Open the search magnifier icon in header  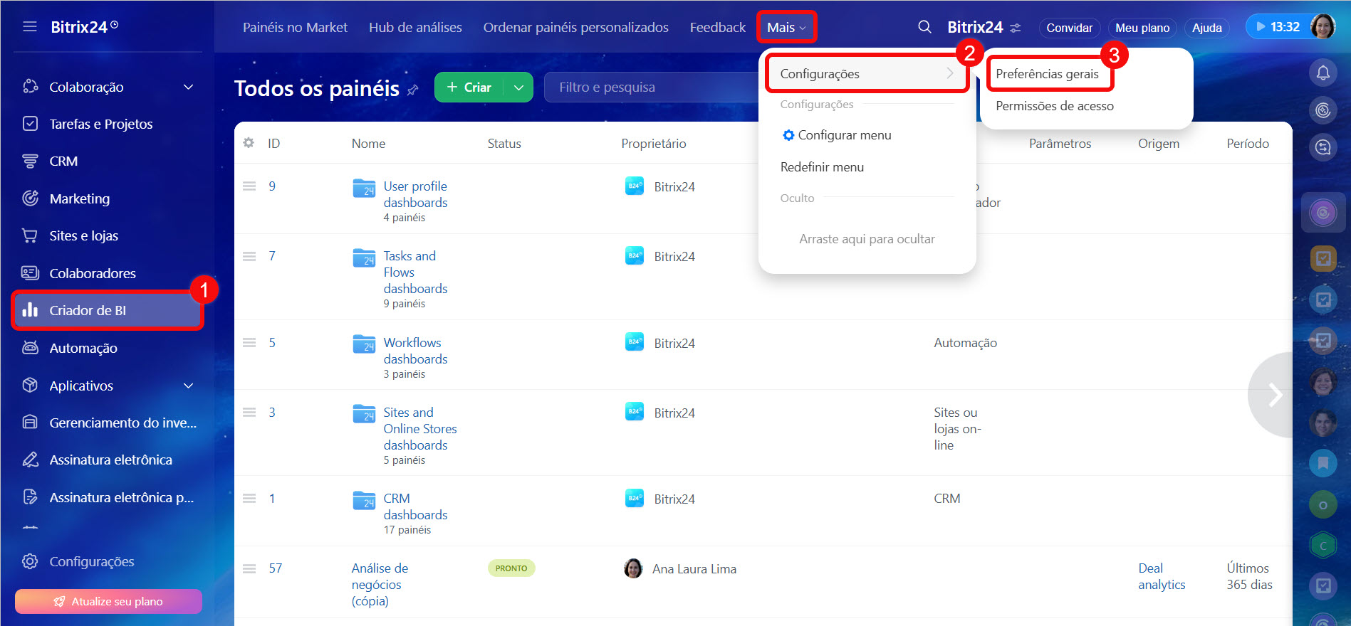tap(924, 27)
